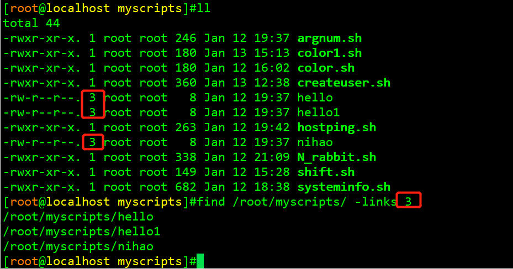The height and width of the screenshot is (269, 513).
Task: Click the shift.sh script entry
Action: [326, 172]
